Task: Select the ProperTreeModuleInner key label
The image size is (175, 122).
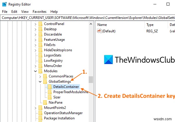Action: coord(71,92)
